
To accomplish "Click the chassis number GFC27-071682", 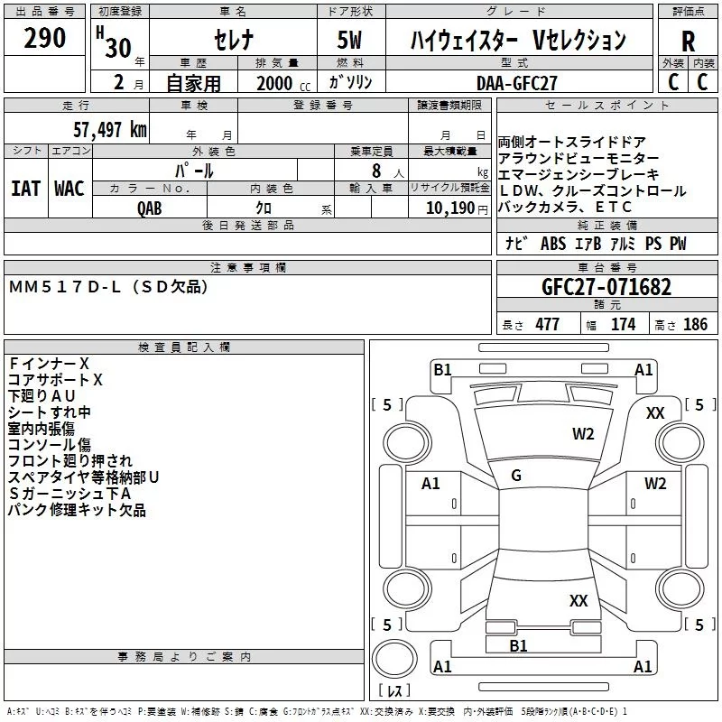I will point(606,287).
